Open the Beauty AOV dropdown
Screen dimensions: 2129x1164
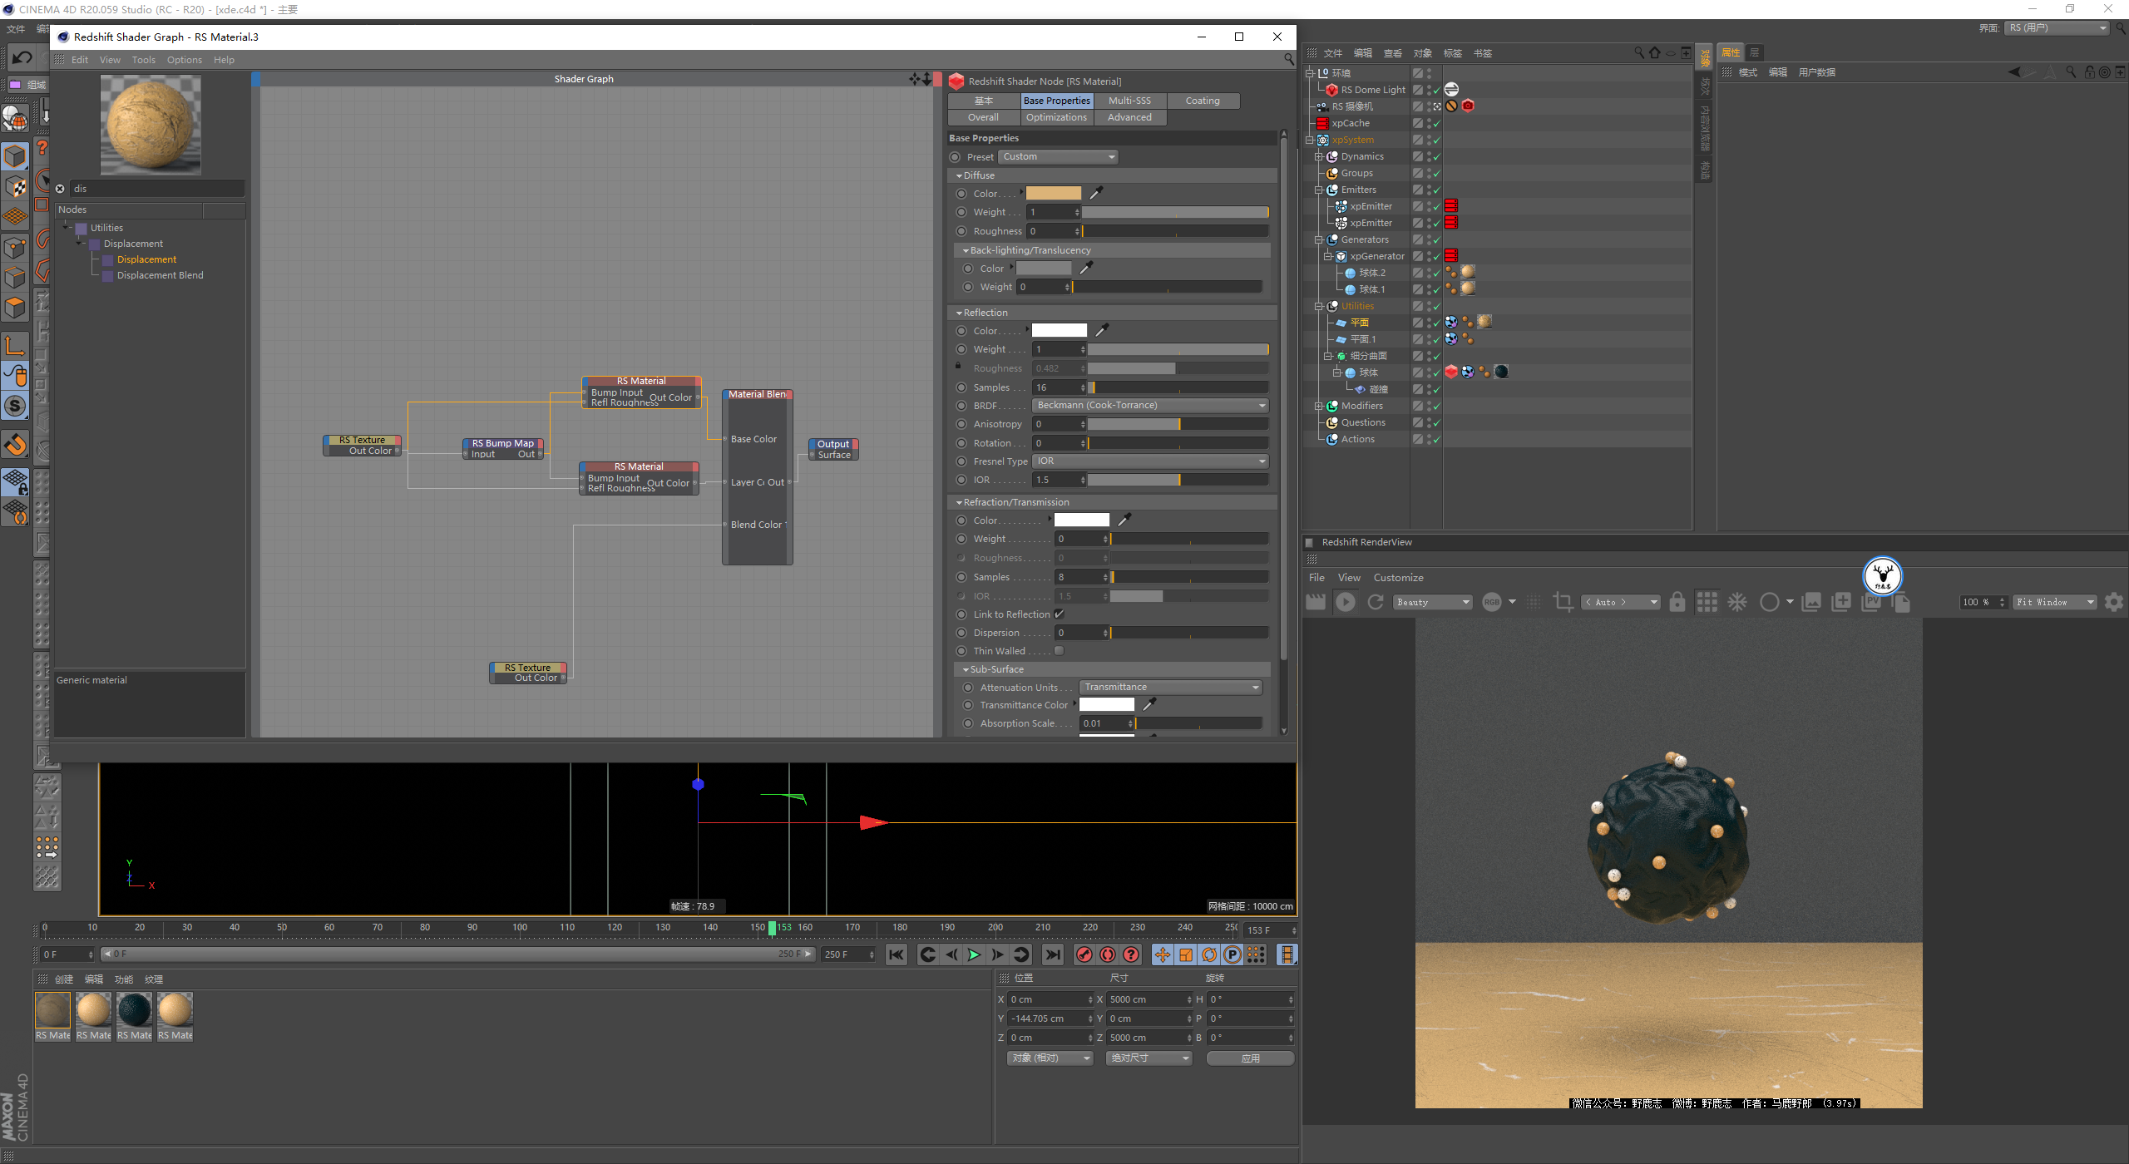pyautogui.click(x=1433, y=602)
